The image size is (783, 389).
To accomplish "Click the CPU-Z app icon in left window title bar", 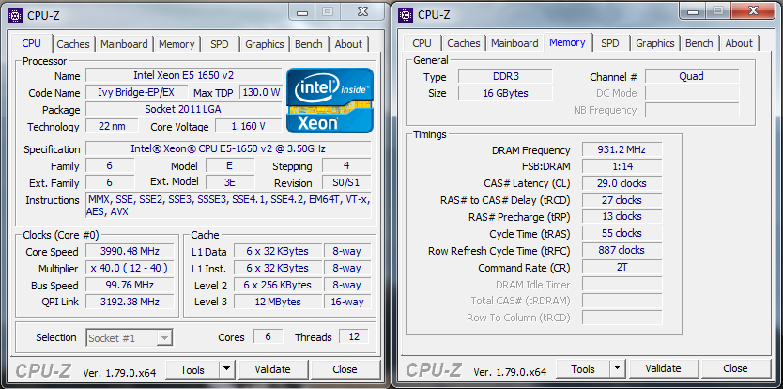I will 14,15.
